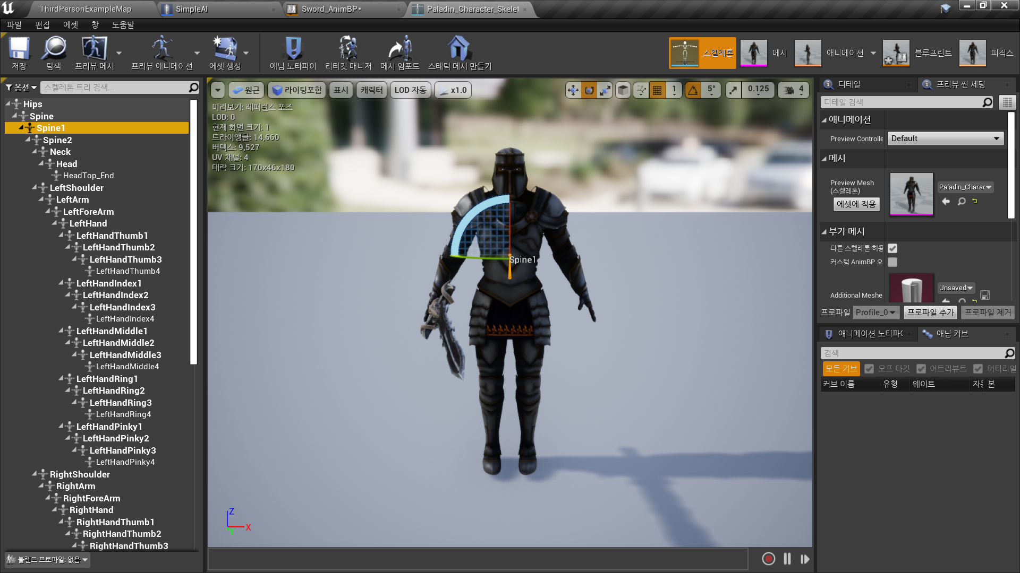Toggle the allow different skeletons checkbox
1020x573 pixels.
[892, 248]
